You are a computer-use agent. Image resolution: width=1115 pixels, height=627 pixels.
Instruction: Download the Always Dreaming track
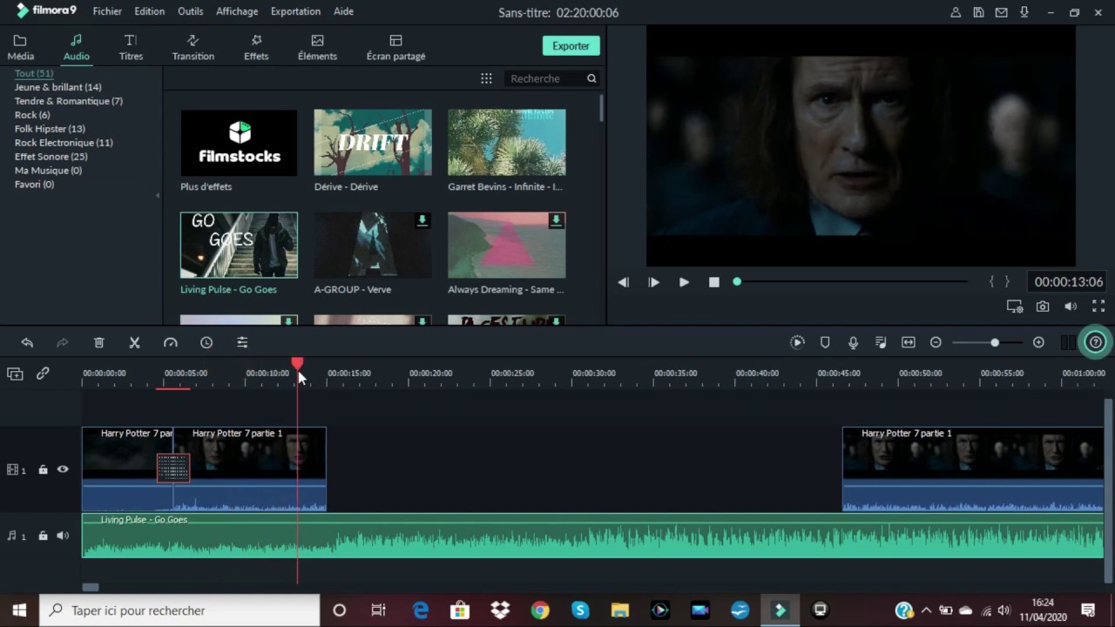tap(556, 221)
